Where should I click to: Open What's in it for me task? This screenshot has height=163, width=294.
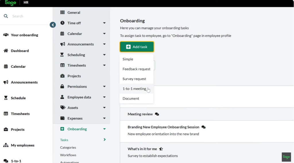pos(142,149)
